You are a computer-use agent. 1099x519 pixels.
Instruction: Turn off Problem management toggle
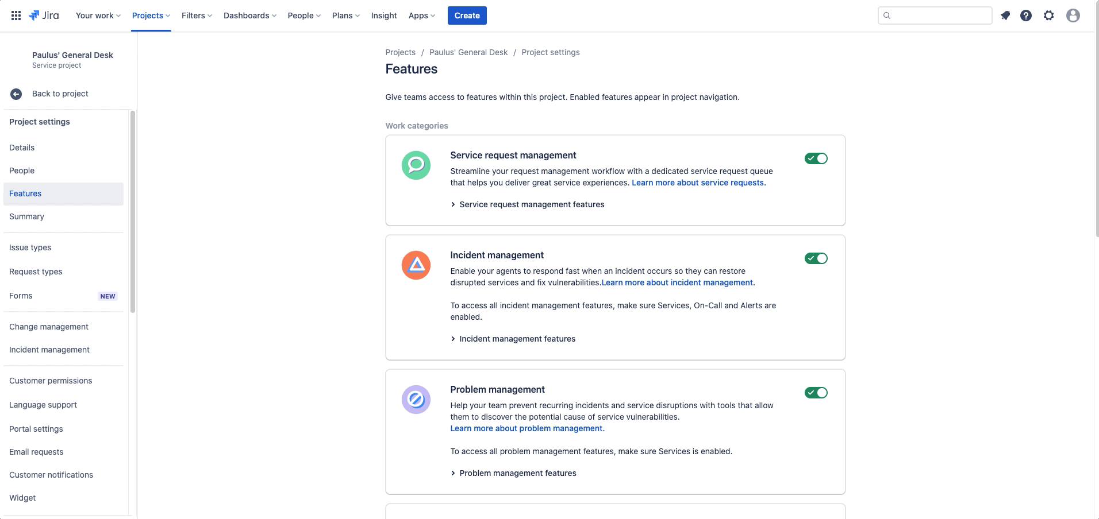(816, 393)
